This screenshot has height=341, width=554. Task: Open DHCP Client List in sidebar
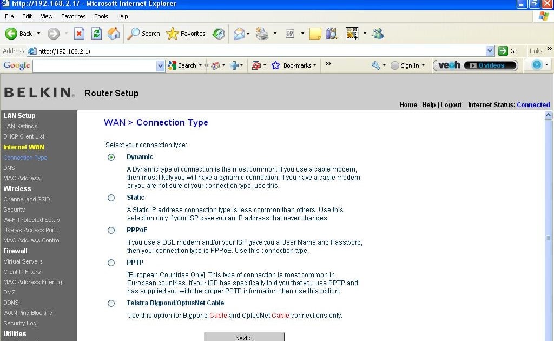(x=24, y=136)
